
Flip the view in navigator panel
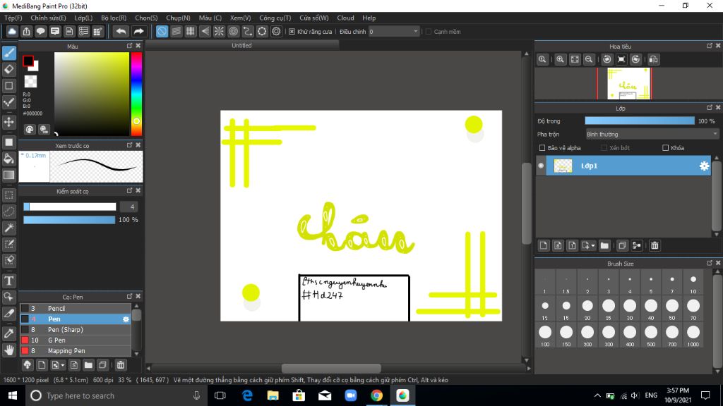pos(653,59)
